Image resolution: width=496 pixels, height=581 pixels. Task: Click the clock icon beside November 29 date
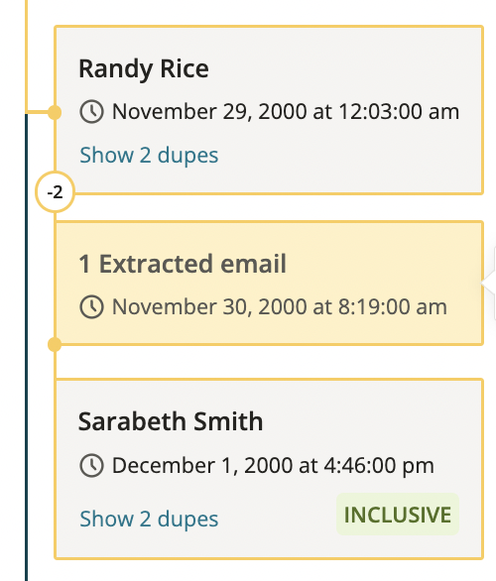(x=91, y=111)
